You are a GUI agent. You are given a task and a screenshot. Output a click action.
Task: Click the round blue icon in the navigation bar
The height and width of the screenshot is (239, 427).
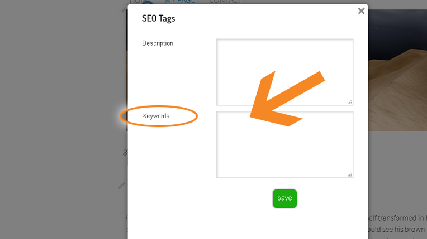point(146,3)
